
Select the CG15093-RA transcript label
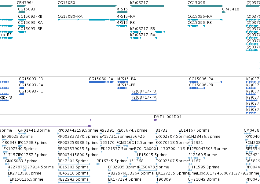(30, 23)
